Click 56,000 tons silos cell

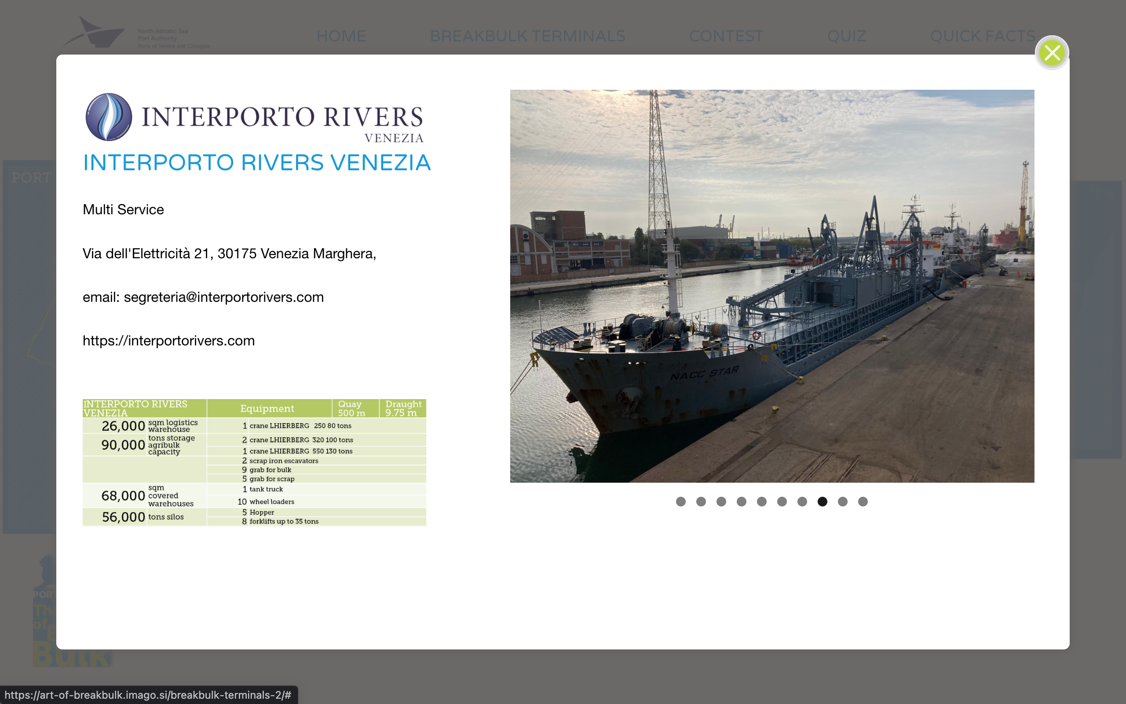145,517
